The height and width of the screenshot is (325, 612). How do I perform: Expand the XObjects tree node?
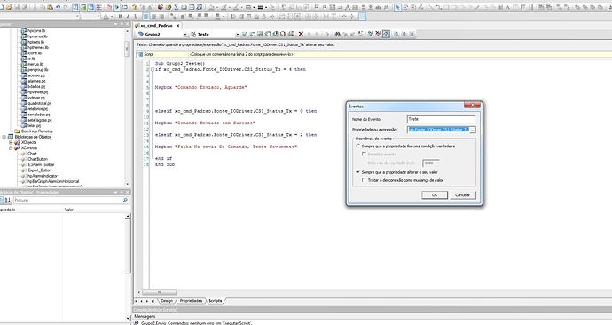(x=11, y=143)
